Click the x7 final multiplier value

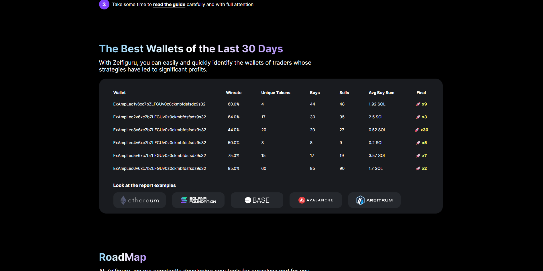coord(424,156)
